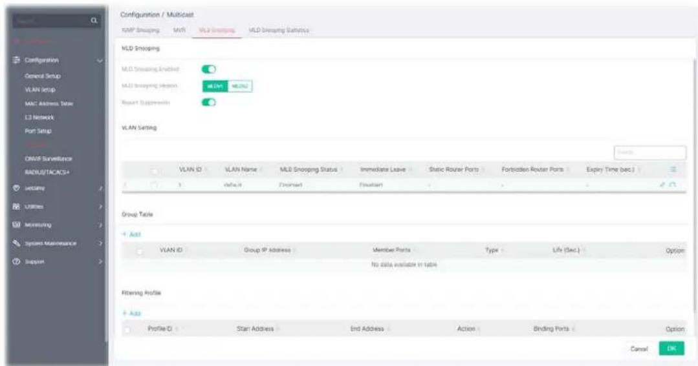Expand the Support menu chevron
The image size is (698, 366).
pyautogui.click(x=101, y=261)
